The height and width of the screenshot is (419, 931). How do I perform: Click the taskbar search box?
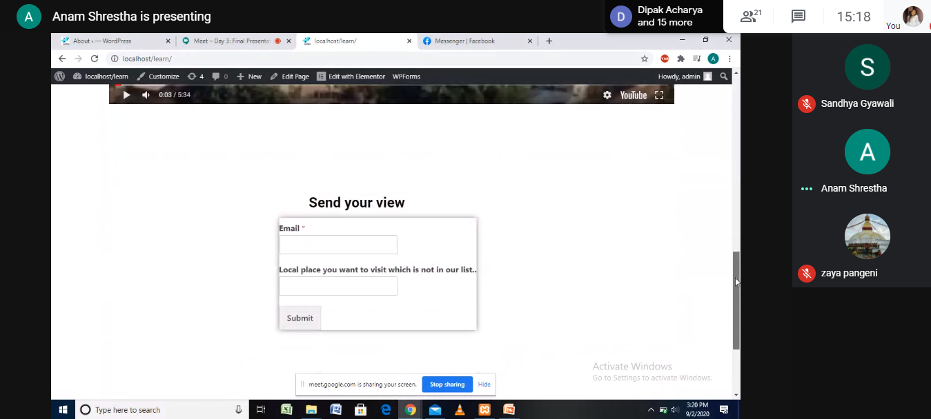click(161, 409)
